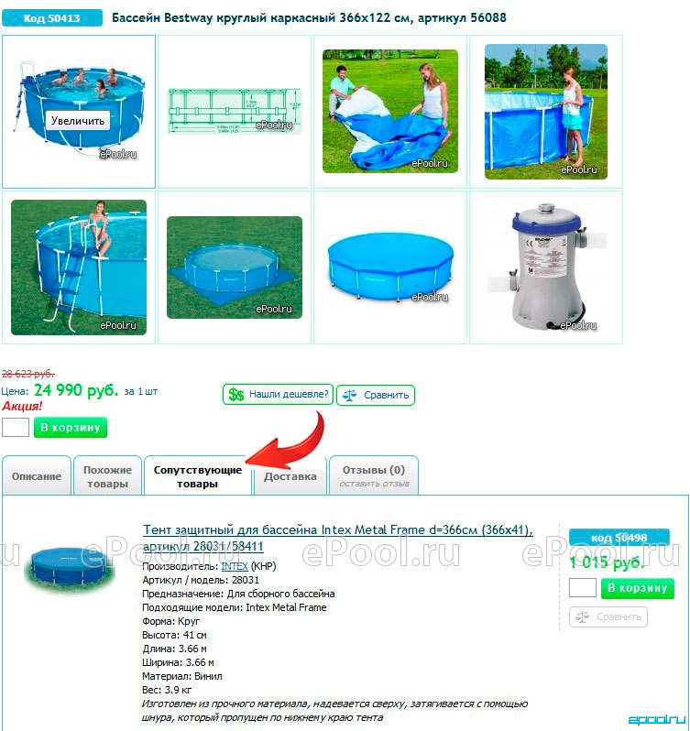Open the filter pump thumbnail image
This screenshot has width=690, height=731.
coord(546,267)
